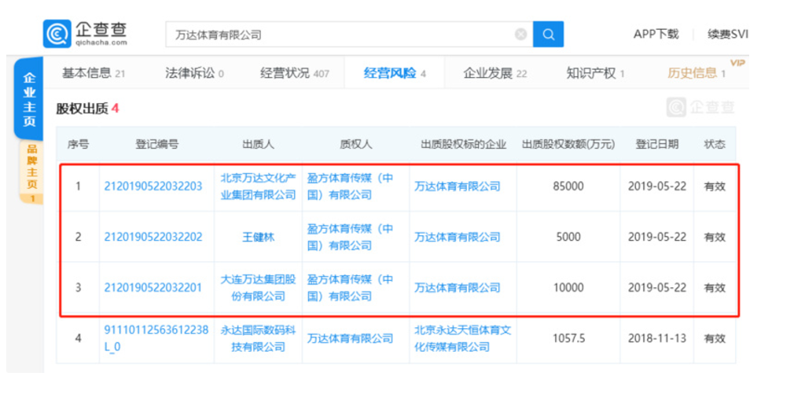This screenshot has width=794, height=406.
Task: Click the 5000 pledge amount cell
Action: click(x=568, y=237)
